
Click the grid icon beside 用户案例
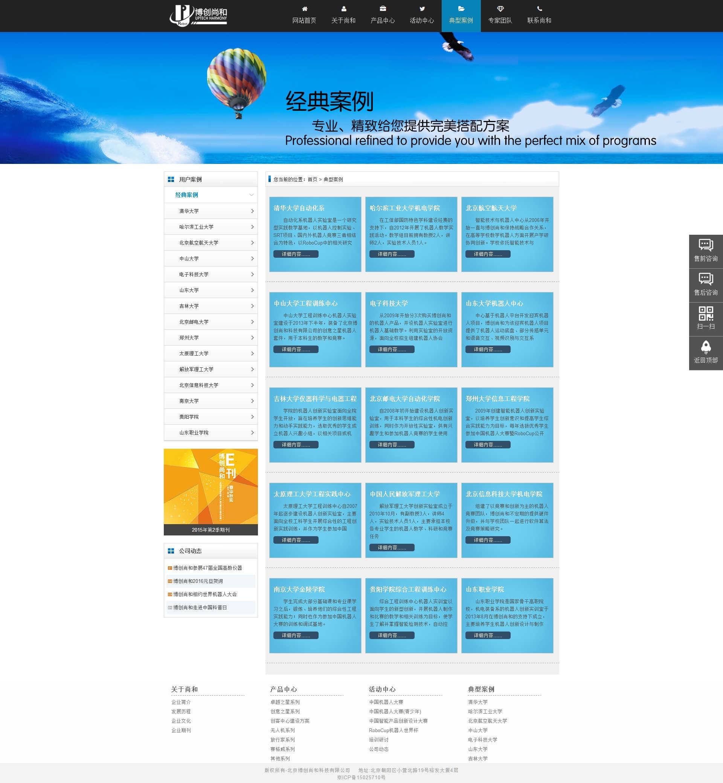click(171, 179)
